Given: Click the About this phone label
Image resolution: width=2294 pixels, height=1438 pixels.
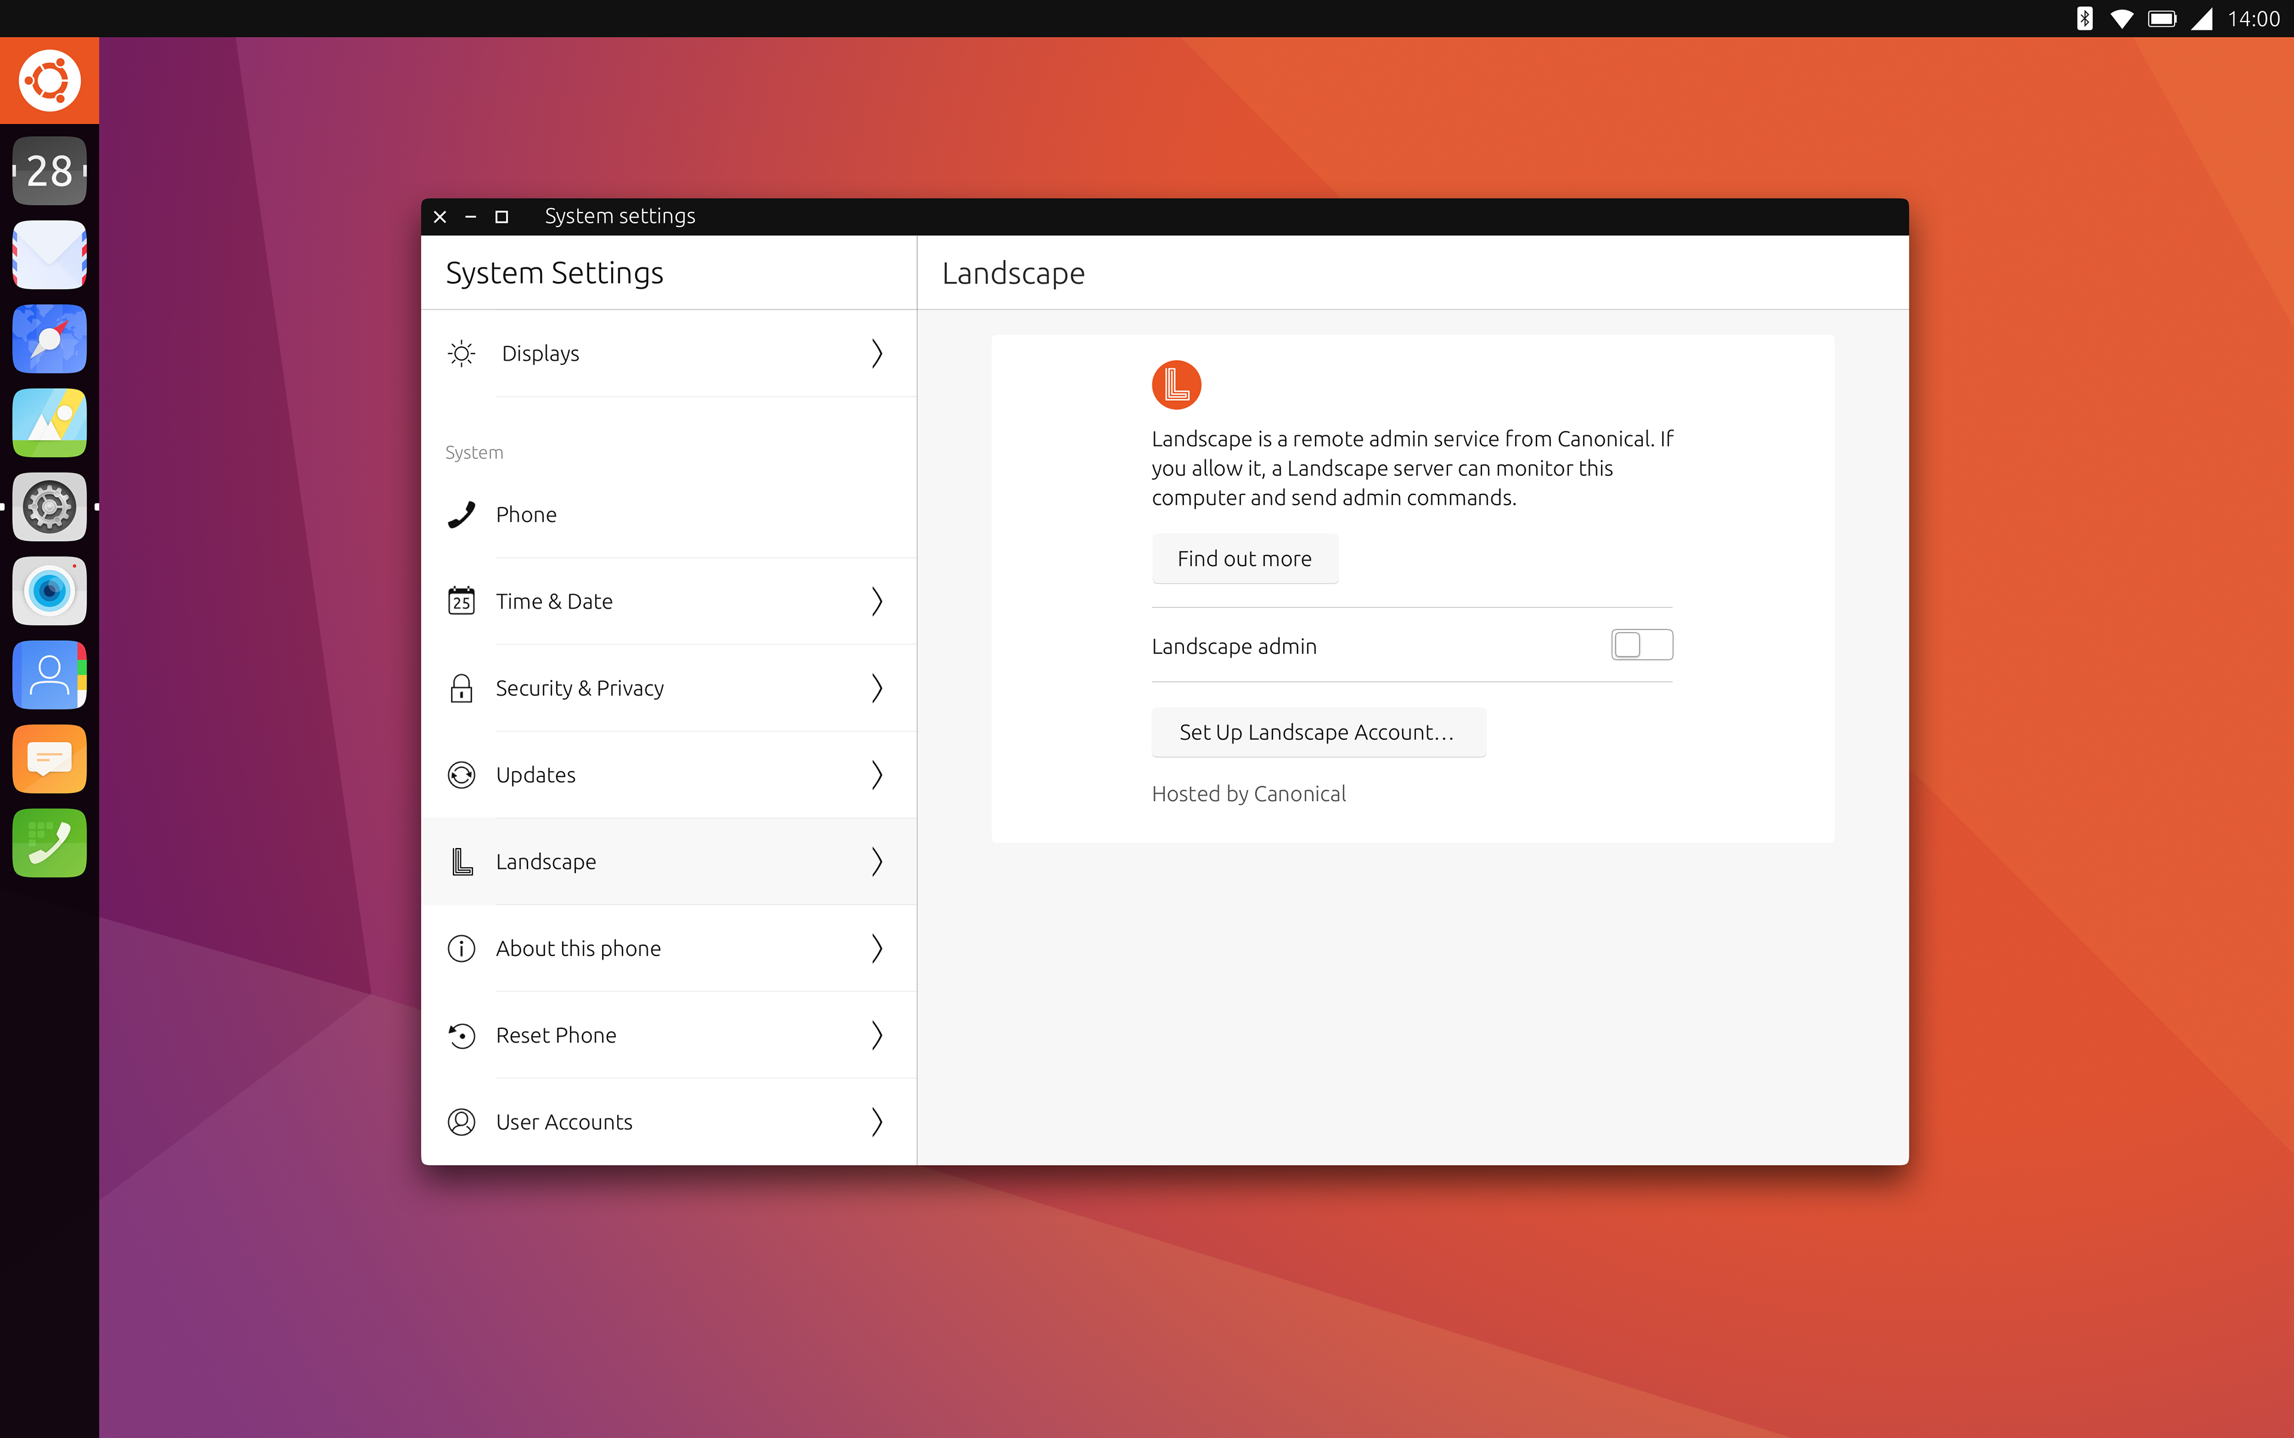Looking at the screenshot, I should 578,948.
